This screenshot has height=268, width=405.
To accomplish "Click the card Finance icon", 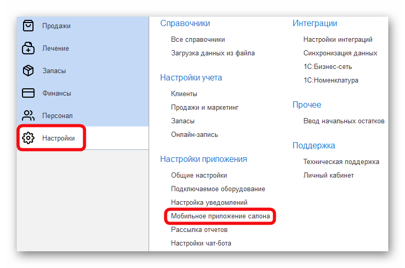I will click(28, 93).
